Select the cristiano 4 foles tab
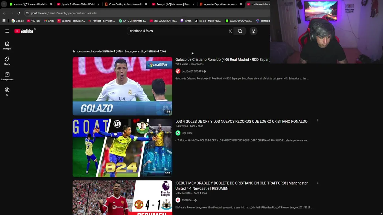Screen dimensions: 383x215 (258, 4)
